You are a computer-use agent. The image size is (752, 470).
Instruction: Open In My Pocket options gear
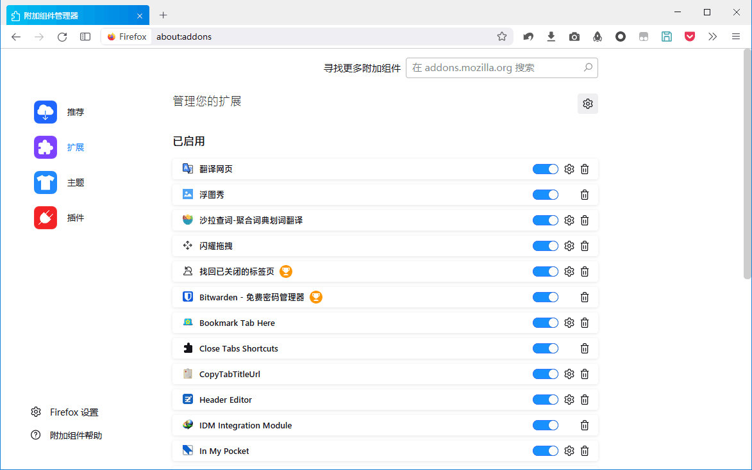(569, 451)
